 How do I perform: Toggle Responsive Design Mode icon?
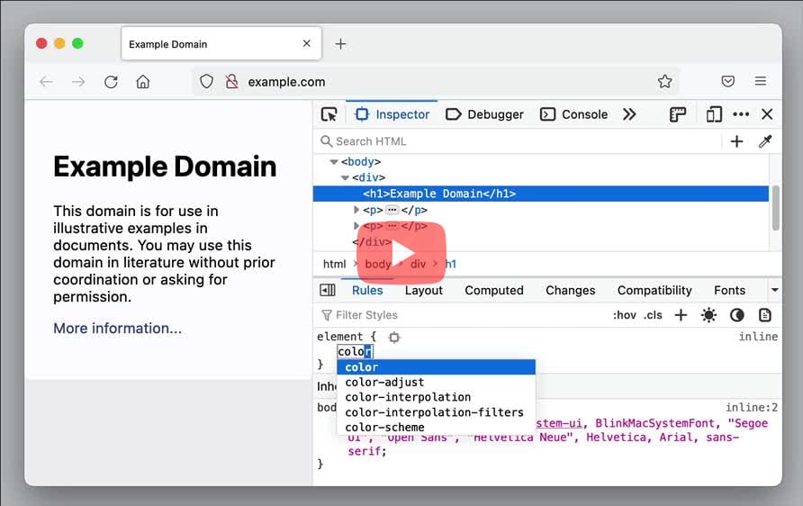pyautogui.click(x=713, y=114)
